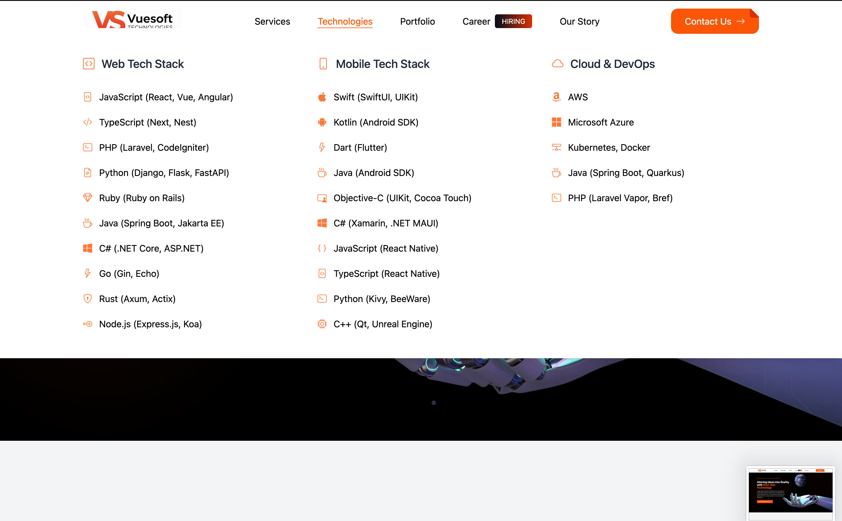Select the Technologies menu item

345,21
